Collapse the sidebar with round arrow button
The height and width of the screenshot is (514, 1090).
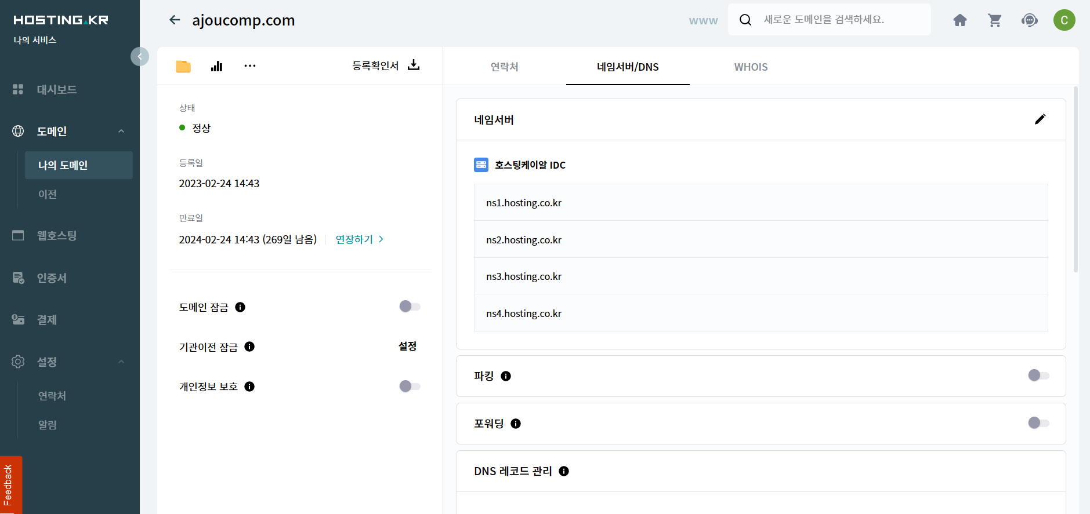click(139, 56)
